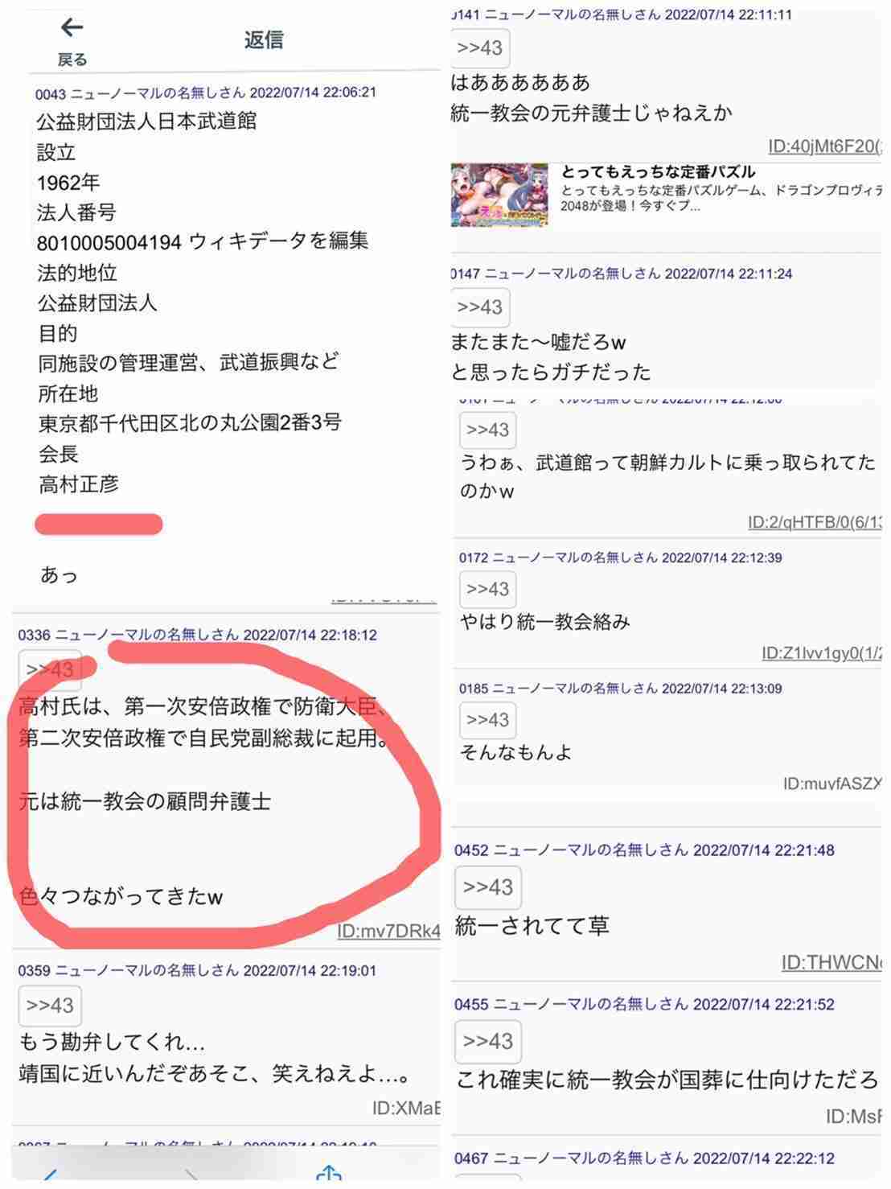891x1189 pixels.
Task: Open the >>43 anchor in post 0452
Action: 488,887
